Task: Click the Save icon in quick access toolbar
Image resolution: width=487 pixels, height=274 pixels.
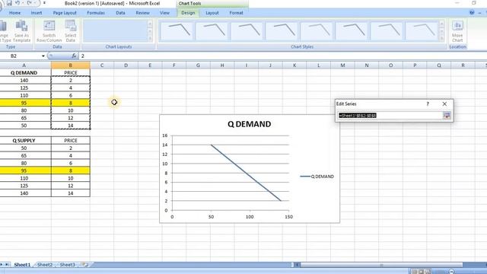Action: 9,3
